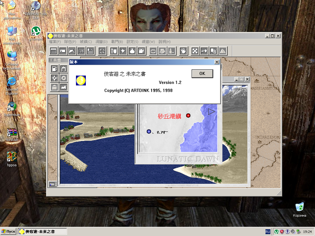This screenshot has width=315, height=236.
Task: Open the 城鎮(C) menu
Action: [x=86, y=42]
